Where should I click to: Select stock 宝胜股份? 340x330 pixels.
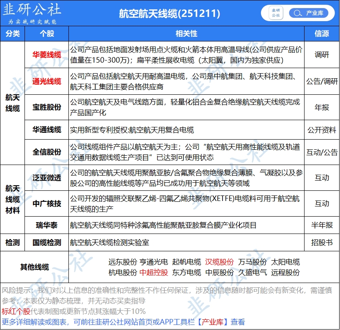point(46,107)
